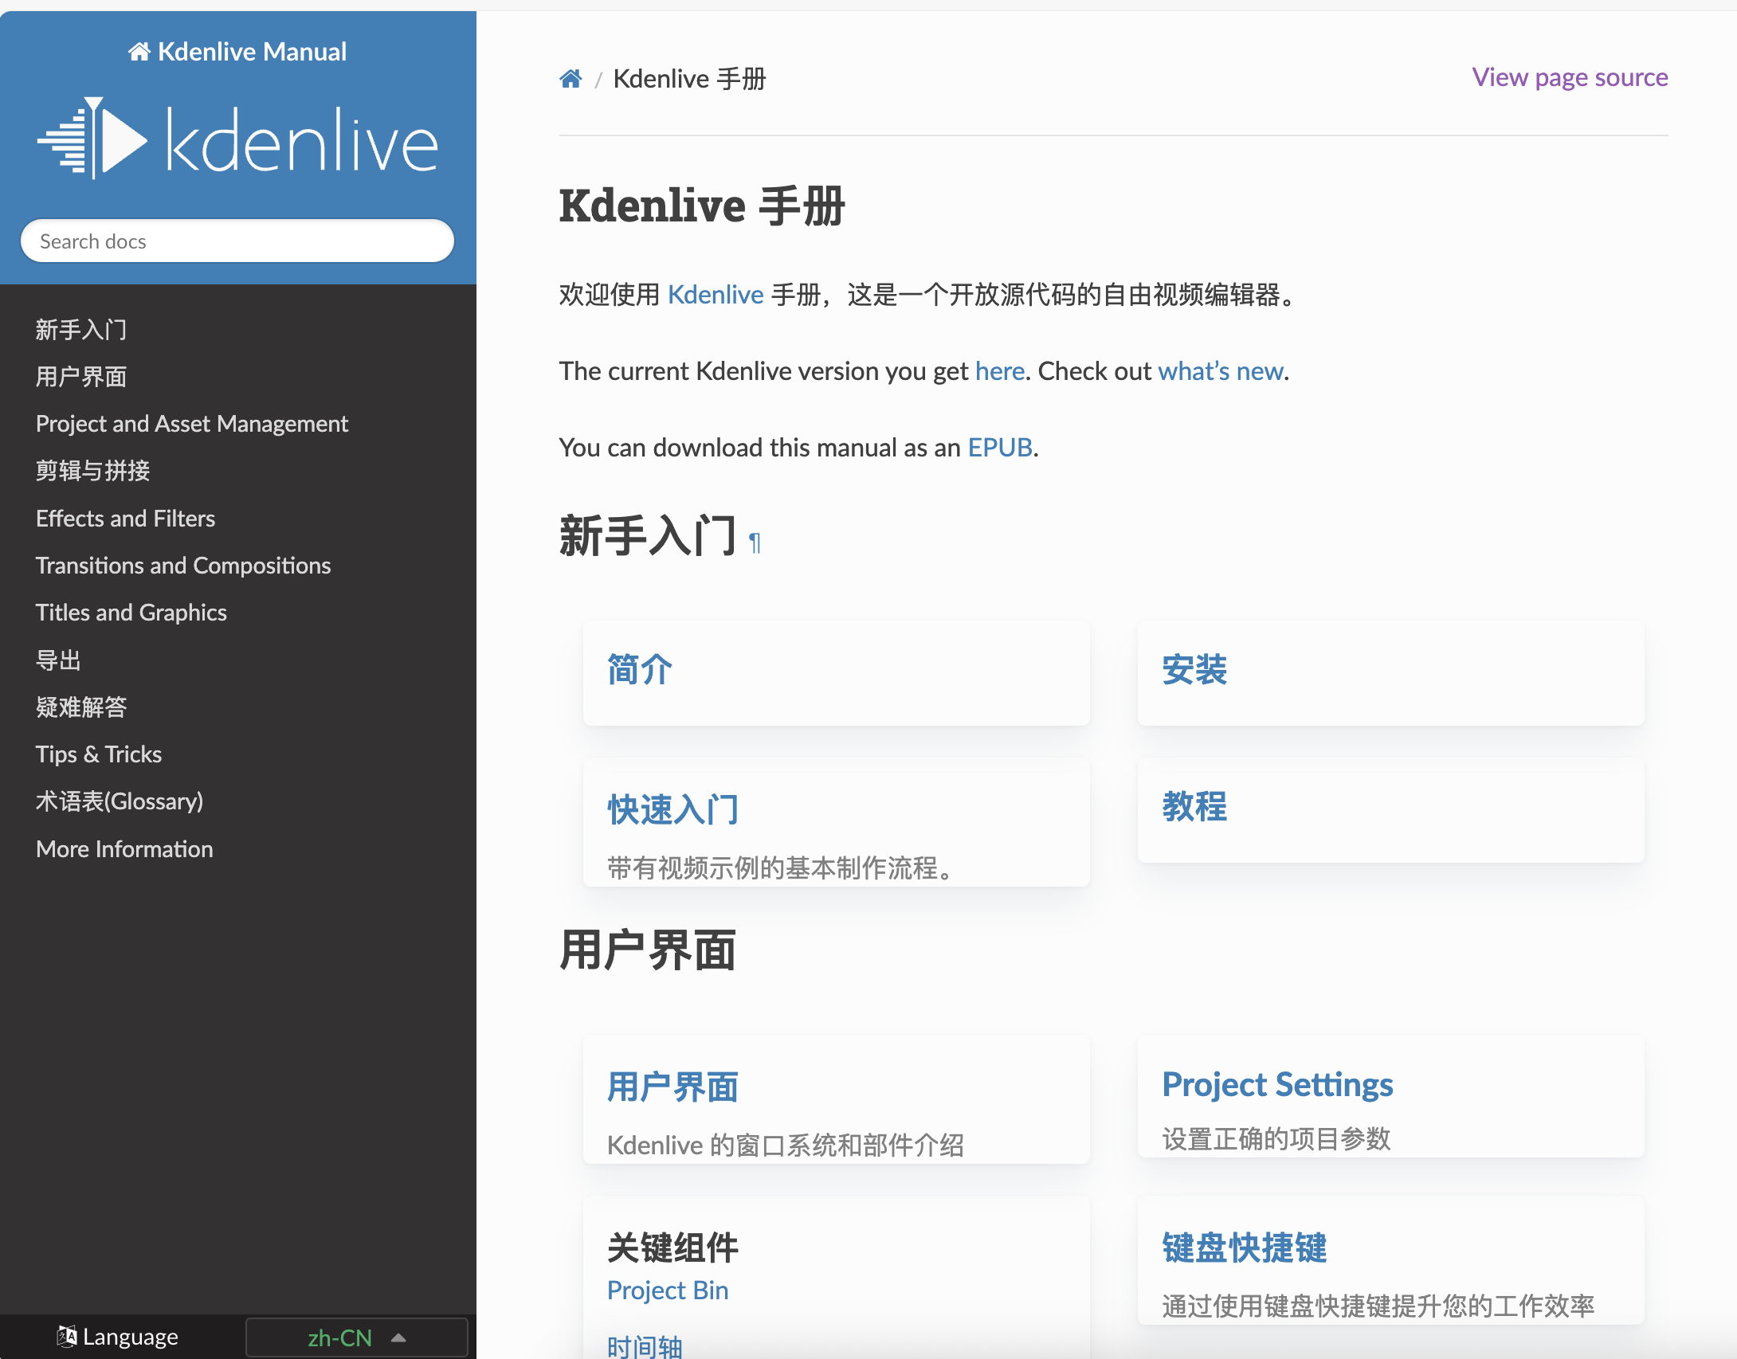Go to Transitions and Compositions section

(183, 566)
